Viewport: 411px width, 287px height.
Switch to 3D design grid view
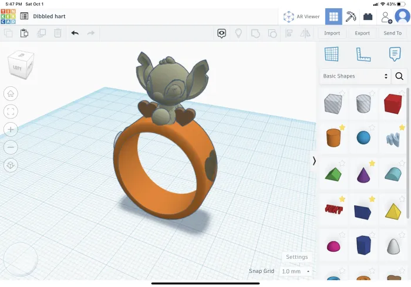333,16
